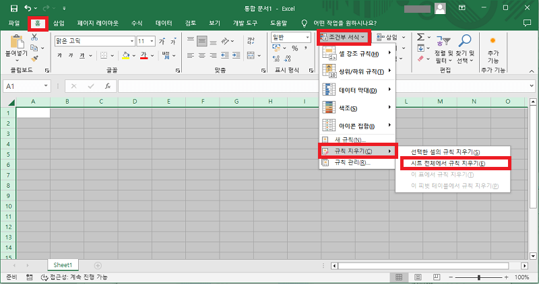Choose 새 규칙 from menu
Viewport: 539px width, 284px height.
358,140
